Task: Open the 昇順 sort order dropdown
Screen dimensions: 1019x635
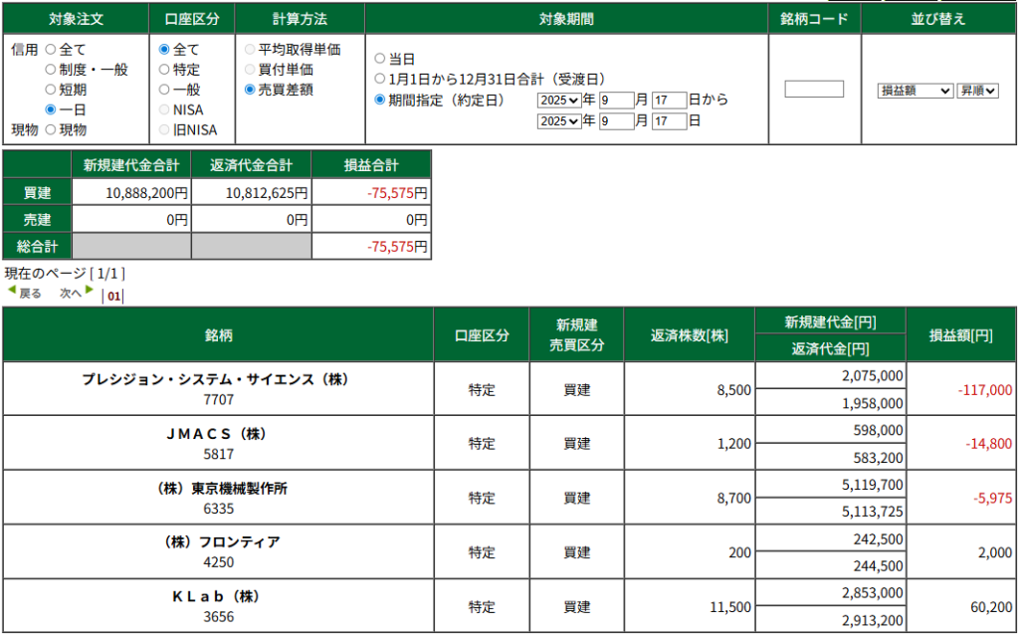Action: [976, 91]
